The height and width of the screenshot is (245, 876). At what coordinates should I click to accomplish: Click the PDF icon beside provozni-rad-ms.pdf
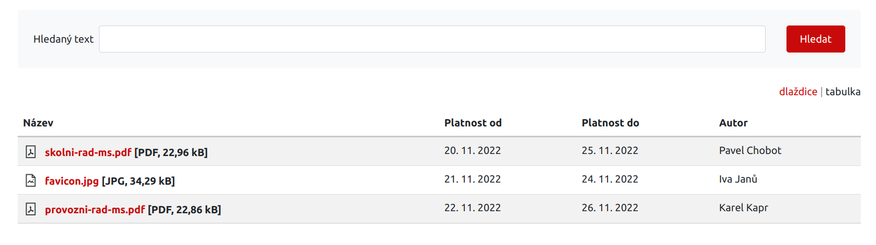31,209
